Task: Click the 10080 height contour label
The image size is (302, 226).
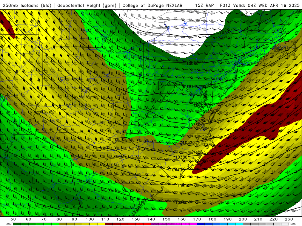Action: click(192, 63)
